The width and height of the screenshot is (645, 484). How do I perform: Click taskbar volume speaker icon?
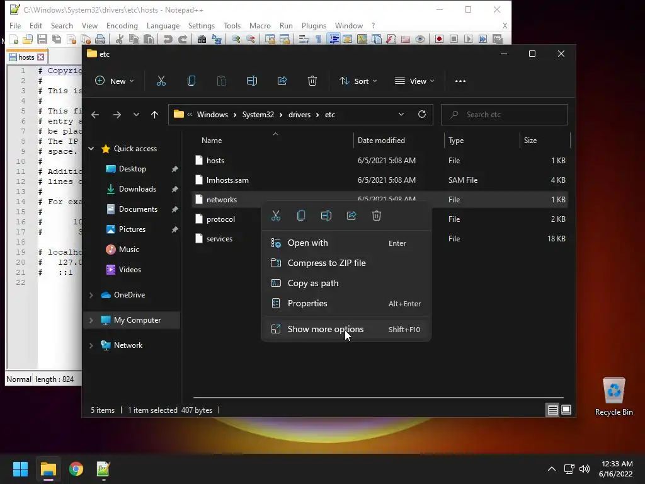[584, 469]
